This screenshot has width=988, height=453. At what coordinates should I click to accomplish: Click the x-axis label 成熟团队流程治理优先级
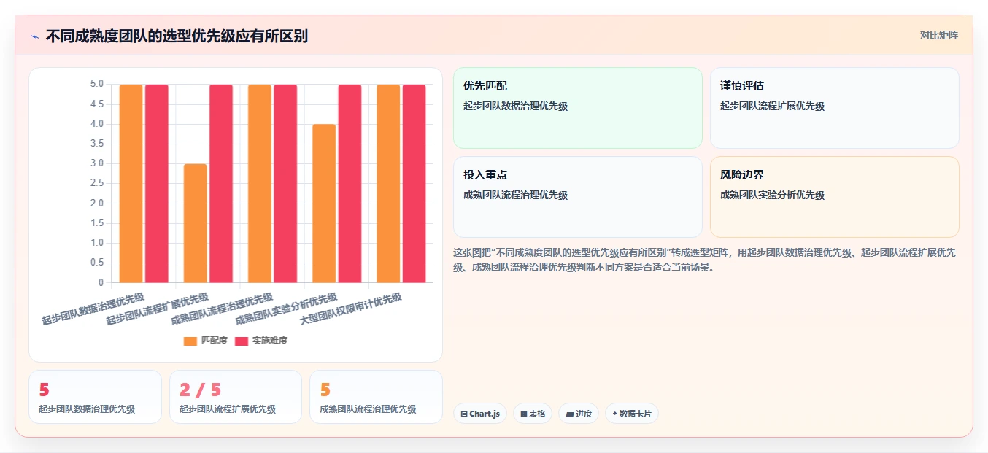[x=223, y=309]
